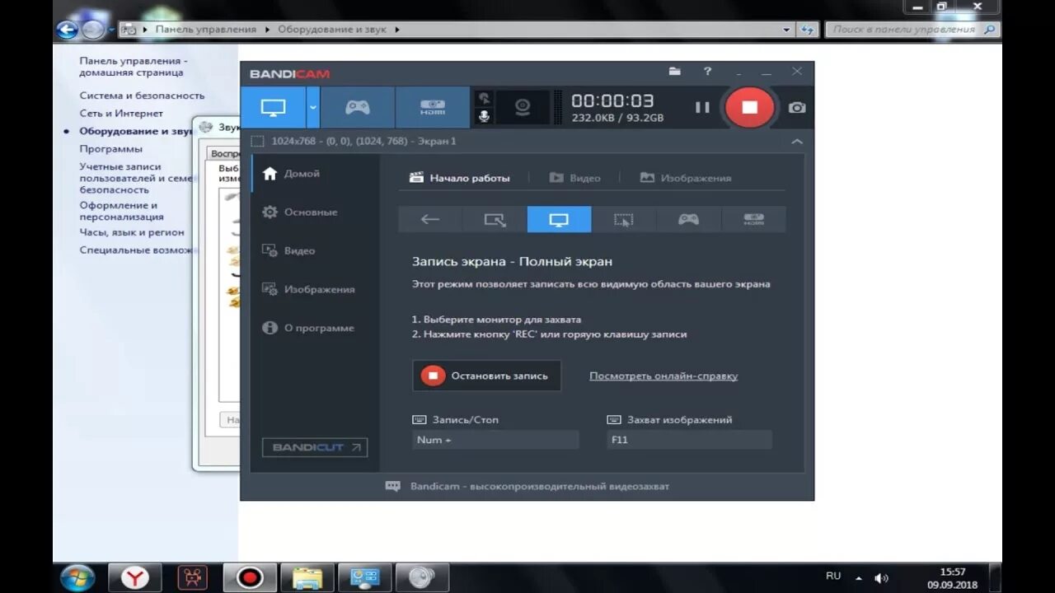Toggle mouse cursor effect icon
Screen dimensions: 1055x593
[484, 98]
